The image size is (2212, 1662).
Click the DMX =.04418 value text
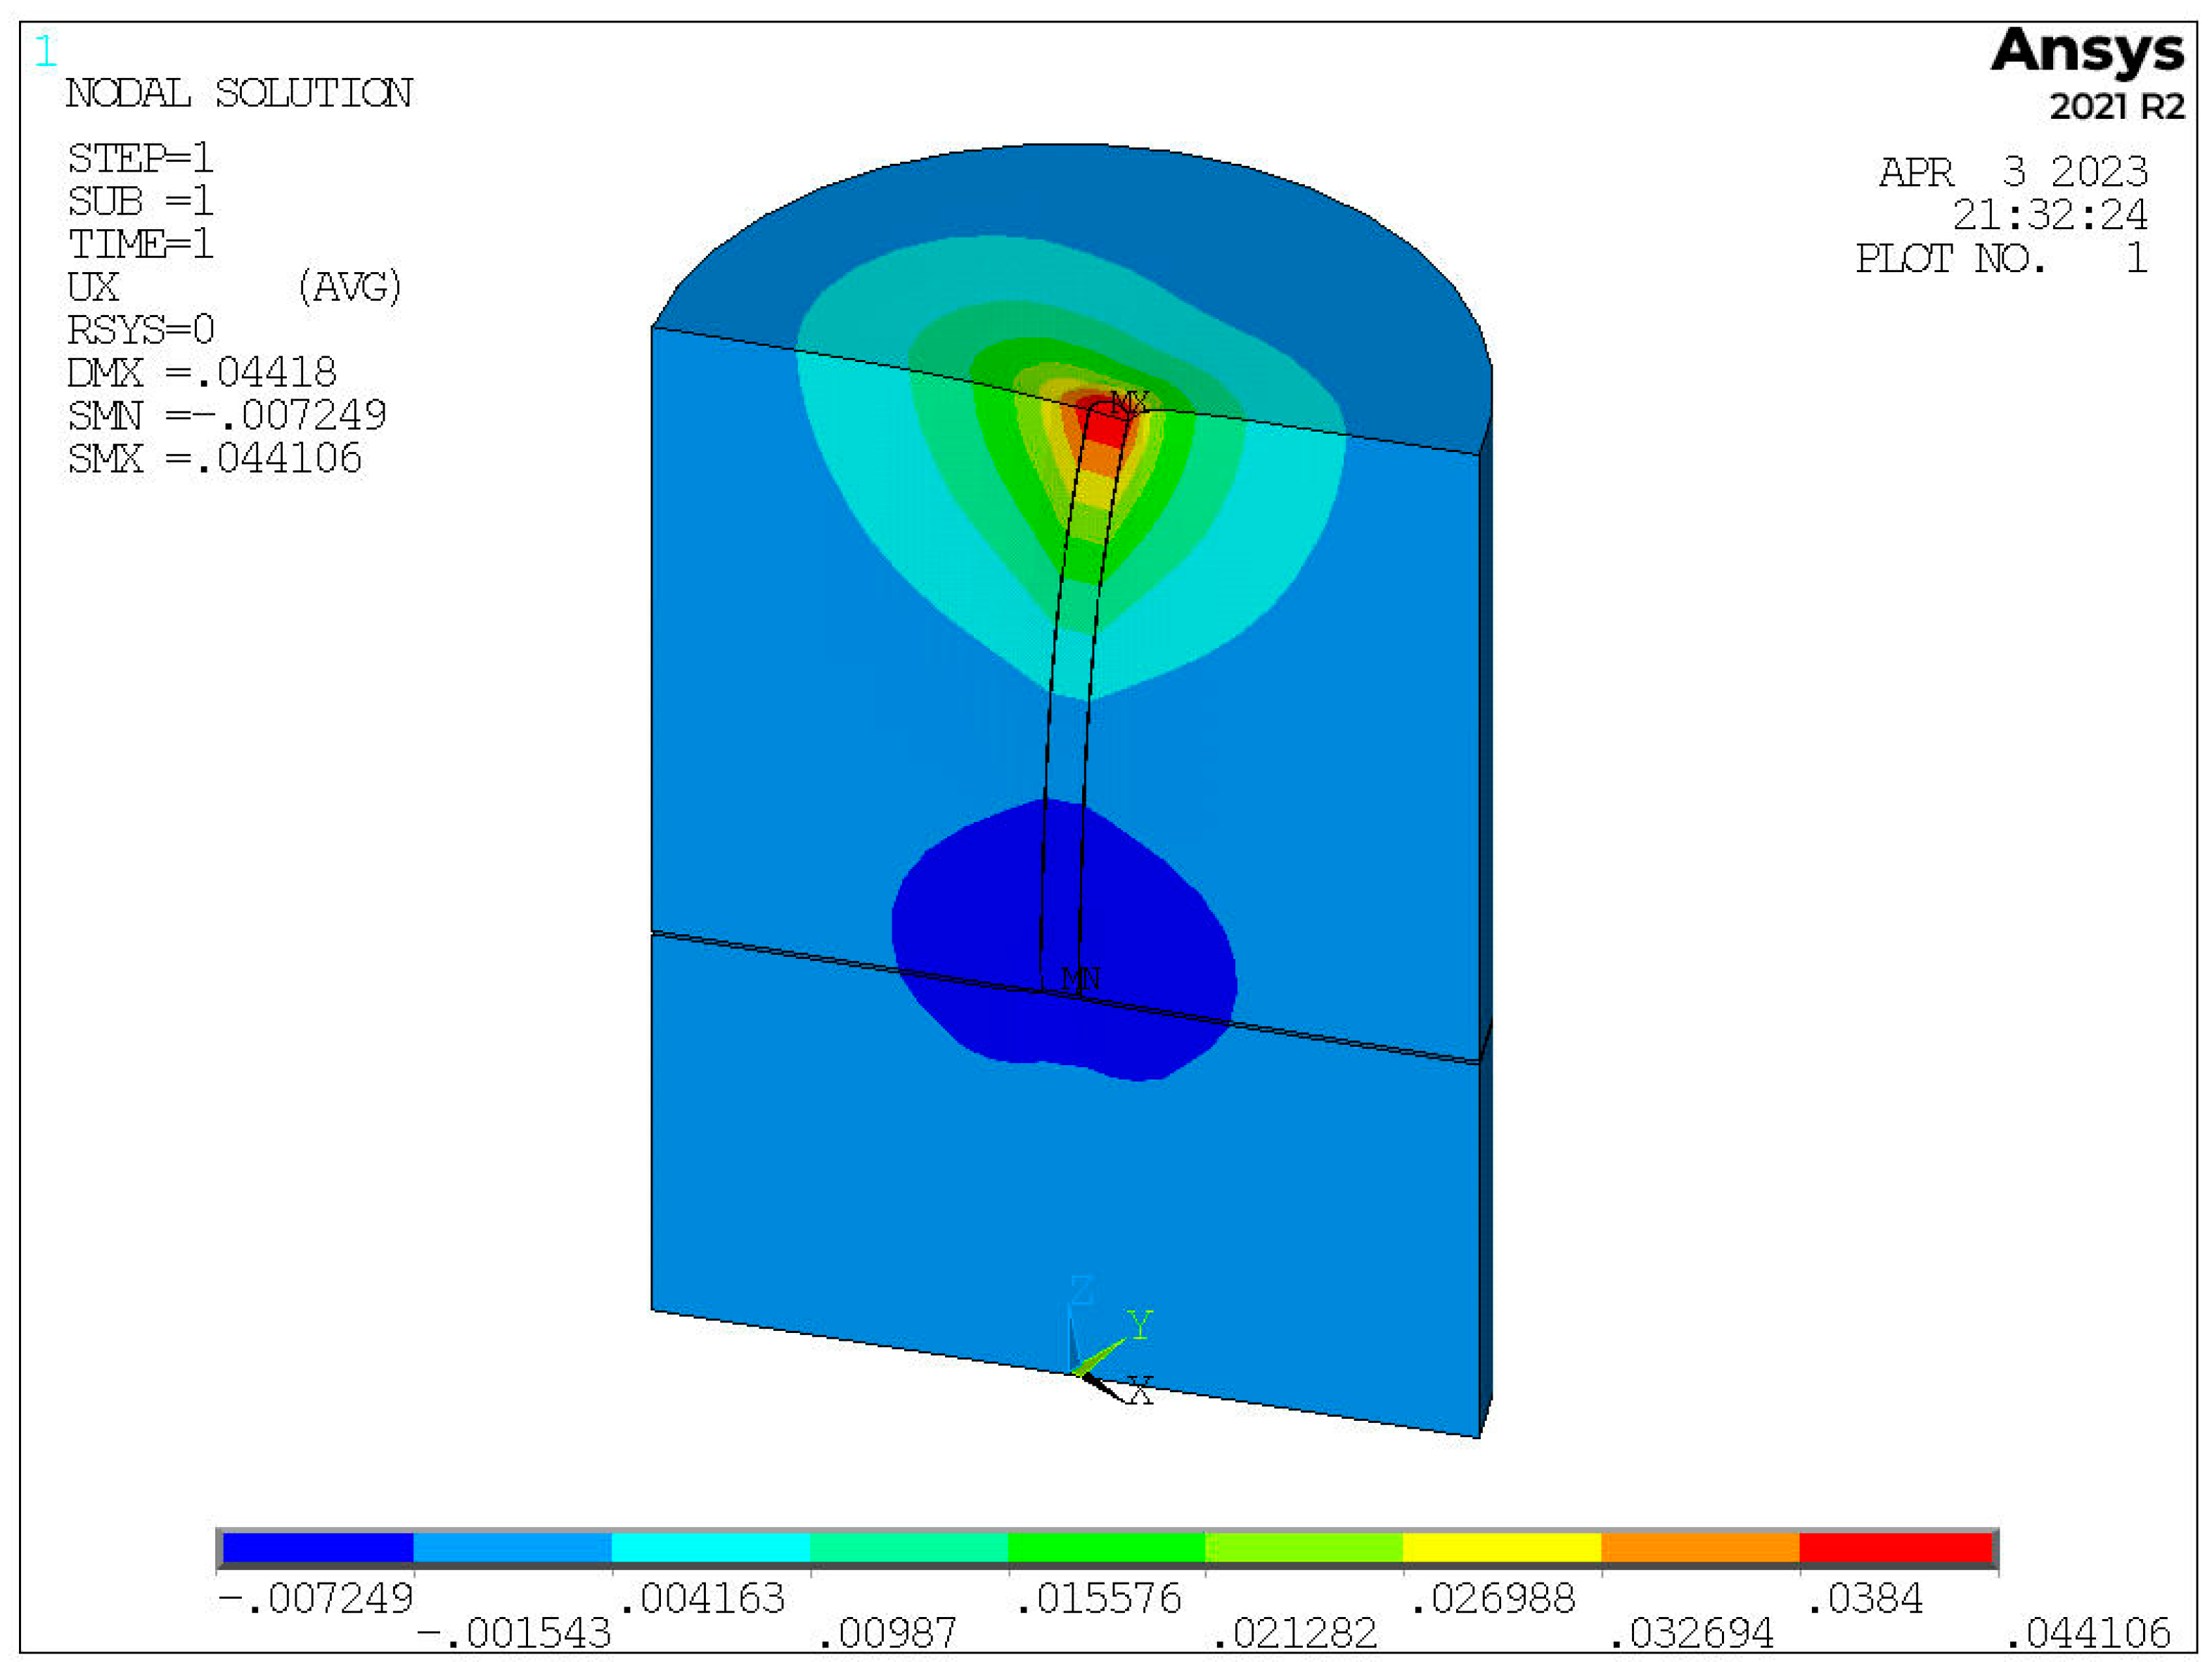coord(202,373)
